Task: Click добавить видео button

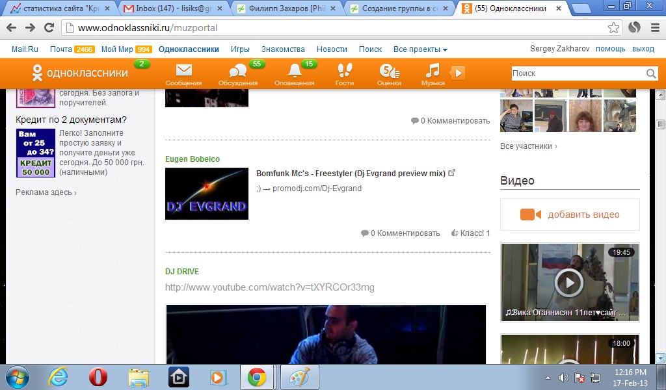Action: 570,214
